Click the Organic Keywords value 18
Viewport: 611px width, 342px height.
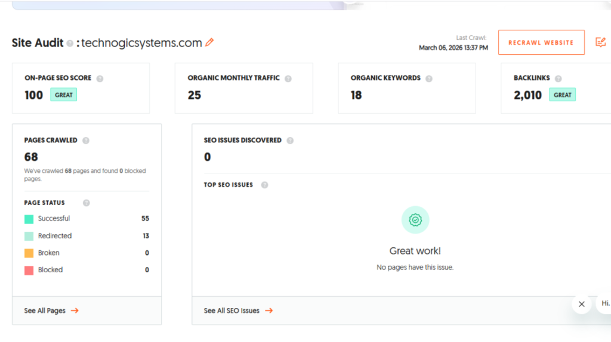tap(356, 95)
